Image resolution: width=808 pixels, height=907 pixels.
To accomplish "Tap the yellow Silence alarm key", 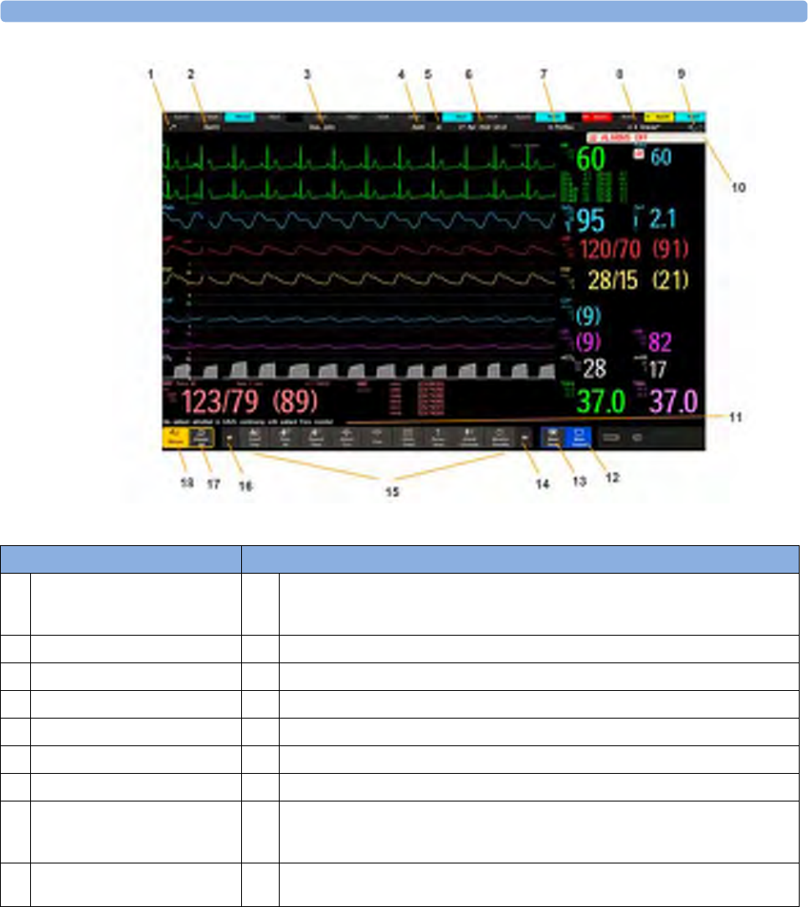I will (x=176, y=437).
